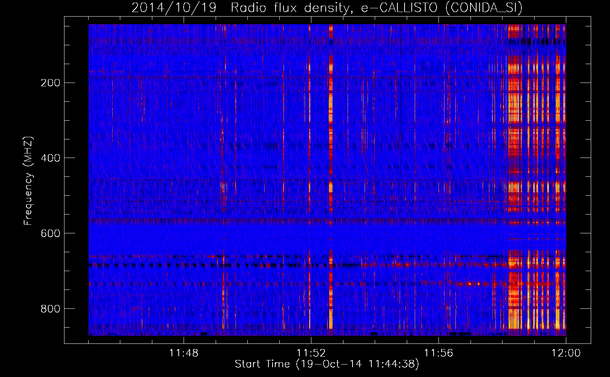Click the 800 frequency tick label

pos(51,309)
